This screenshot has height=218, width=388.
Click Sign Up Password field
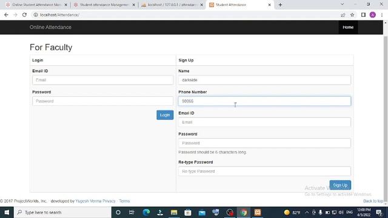tap(264, 143)
